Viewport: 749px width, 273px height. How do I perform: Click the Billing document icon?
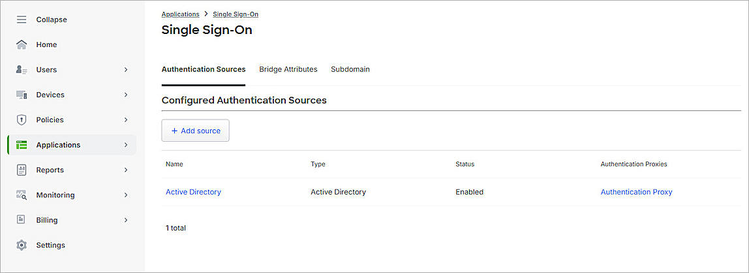(22, 220)
